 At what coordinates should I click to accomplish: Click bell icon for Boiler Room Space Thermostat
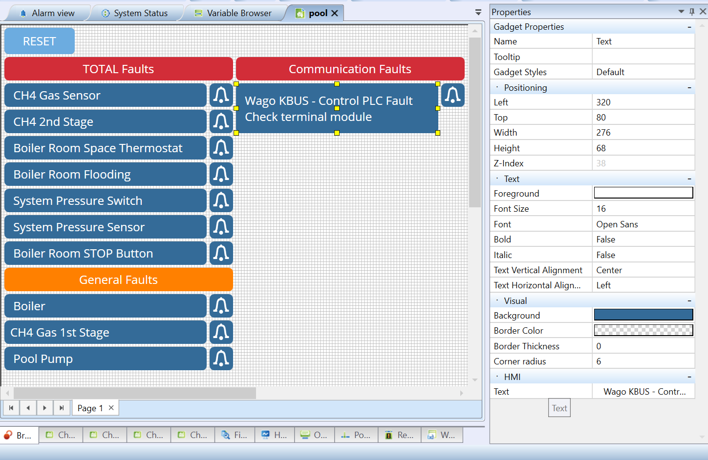coord(221,148)
